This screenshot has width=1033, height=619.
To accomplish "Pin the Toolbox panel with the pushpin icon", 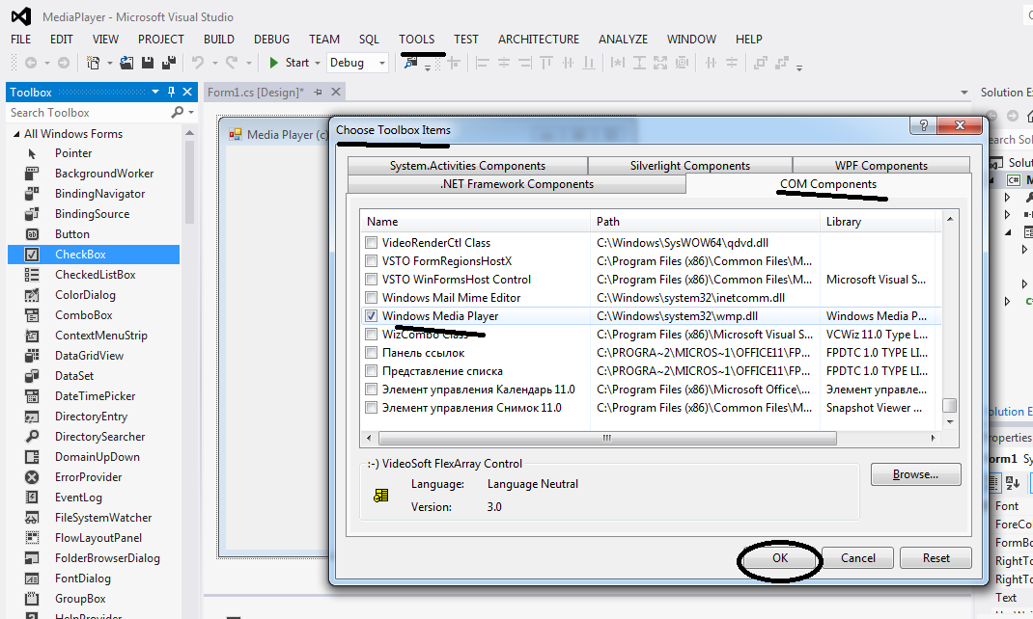I will [171, 93].
